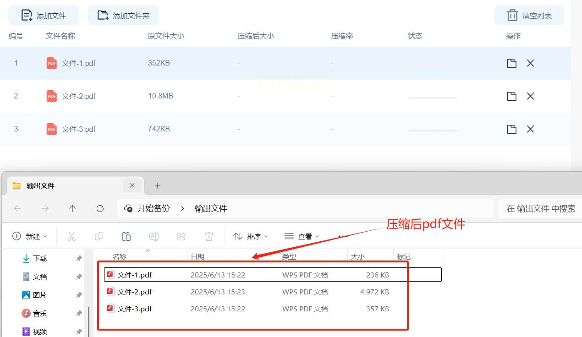The image size is (582, 337).
Task: Click the 添加文件夹 button
Action: pyautogui.click(x=123, y=16)
